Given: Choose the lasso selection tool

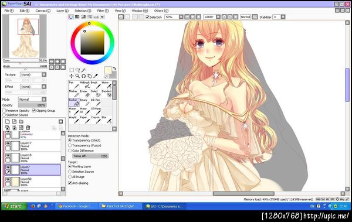Looking at the screenshot, I should pyautogui.click(x=77, y=70).
